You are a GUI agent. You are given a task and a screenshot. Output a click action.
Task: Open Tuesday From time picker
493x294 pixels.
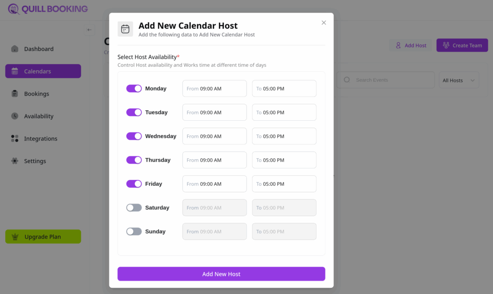tap(214, 113)
